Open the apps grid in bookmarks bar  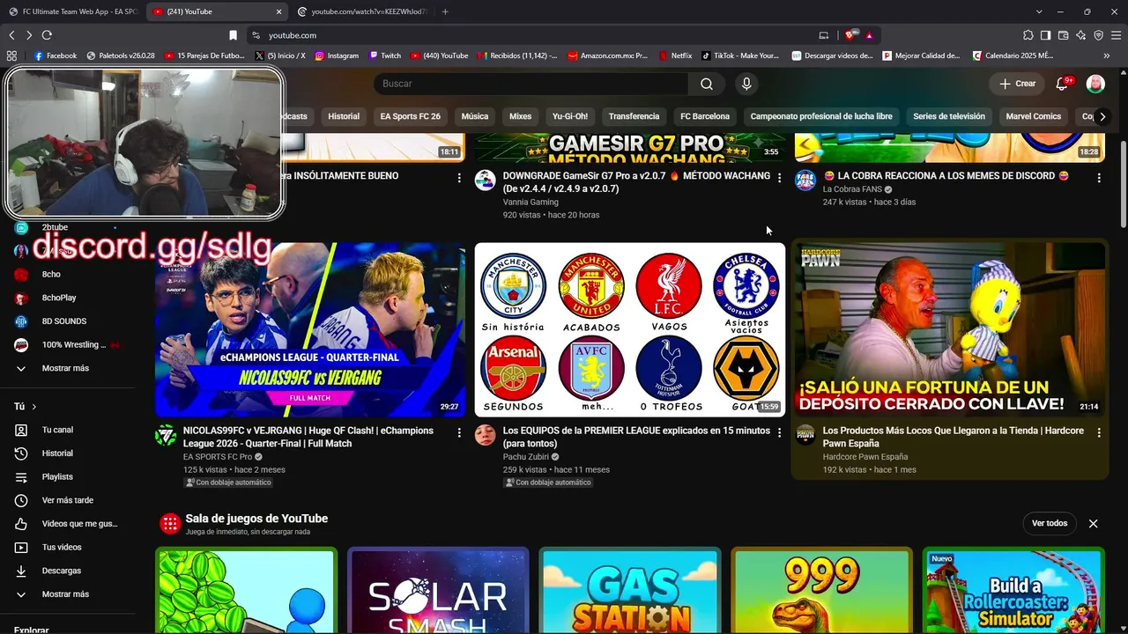point(11,55)
